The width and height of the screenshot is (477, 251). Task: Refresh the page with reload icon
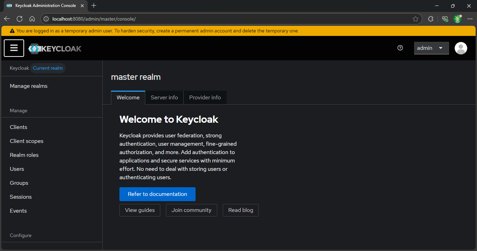(x=20, y=19)
